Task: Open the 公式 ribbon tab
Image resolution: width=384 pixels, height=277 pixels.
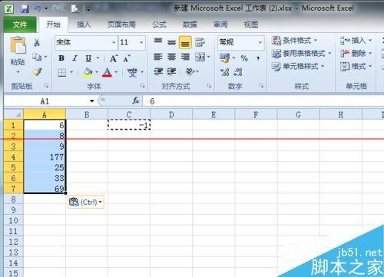Action: 159,25
